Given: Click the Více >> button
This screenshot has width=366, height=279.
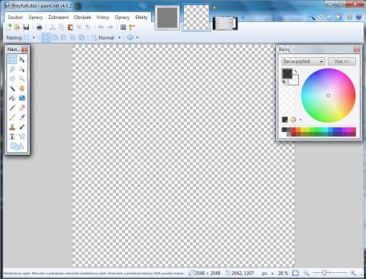Looking at the screenshot, I should pos(342,61).
